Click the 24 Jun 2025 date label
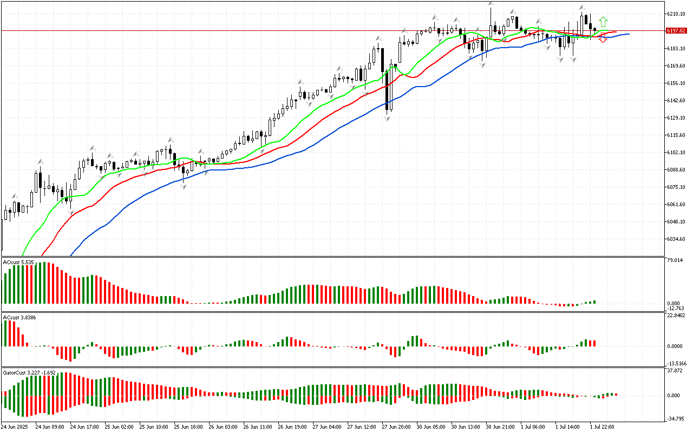The width and height of the screenshot is (693, 433). coord(16,427)
